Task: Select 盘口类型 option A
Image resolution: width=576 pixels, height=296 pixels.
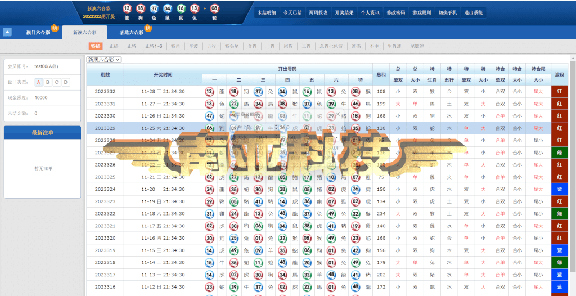Action: tap(39, 82)
